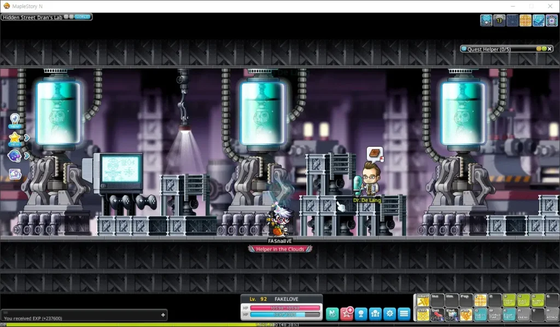The width and height of the screenshot is (560, 327).
Task: Click the quest book bubble above Dr. De Lang
Action: point(375,154)
